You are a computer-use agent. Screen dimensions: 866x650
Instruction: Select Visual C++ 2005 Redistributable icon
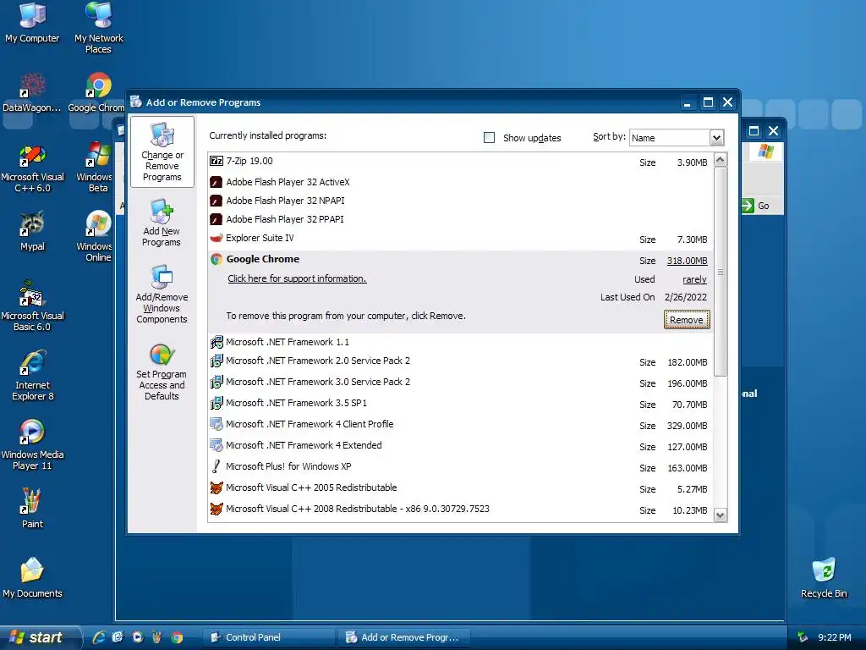[x=216, y=487]
